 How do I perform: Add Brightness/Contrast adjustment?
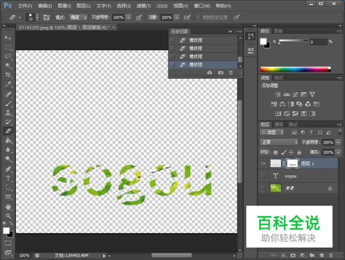coord(278,95)
